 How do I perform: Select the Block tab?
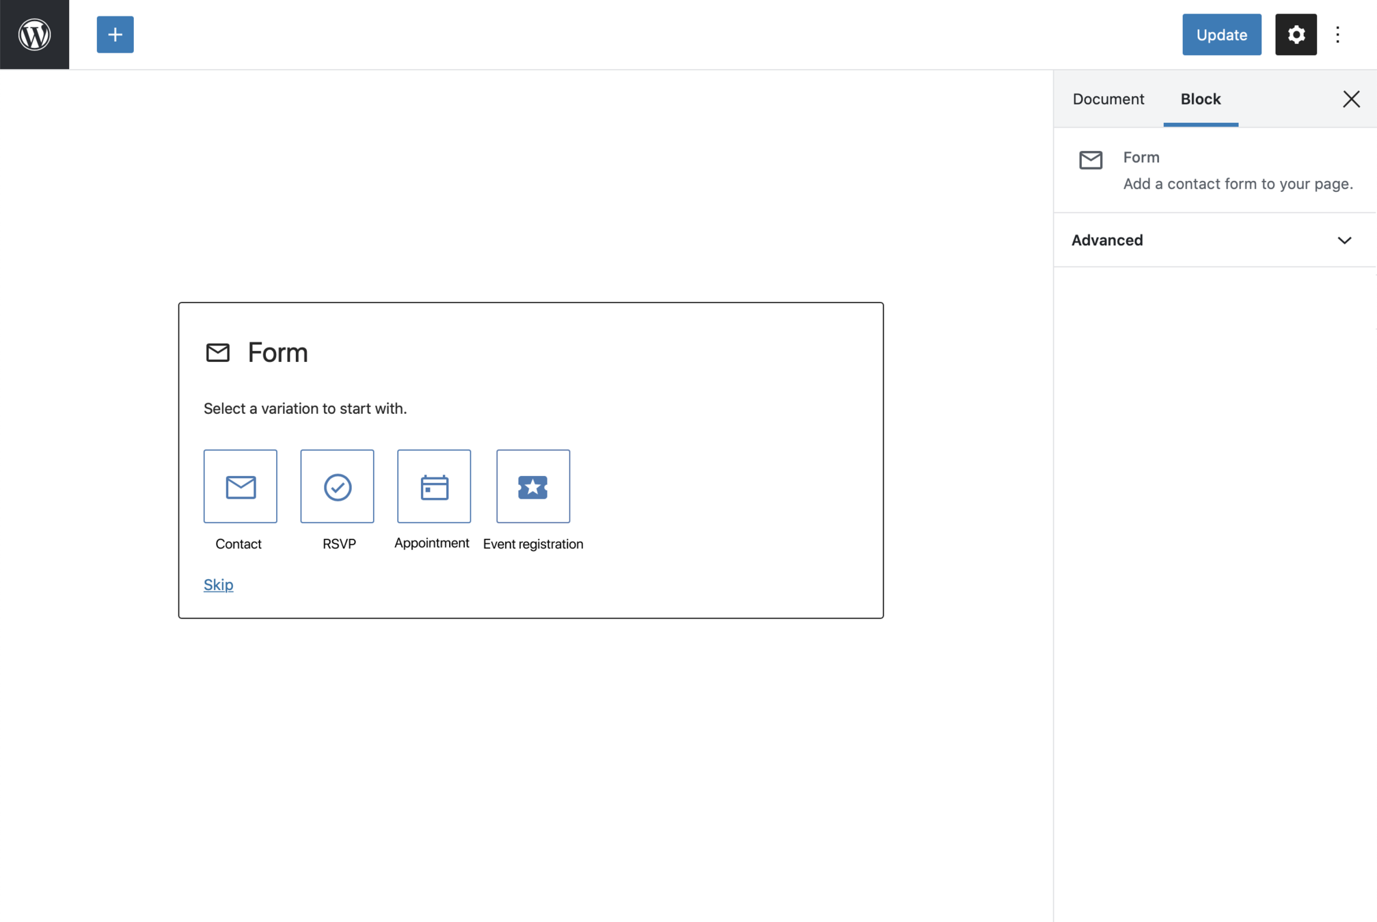1200,99
